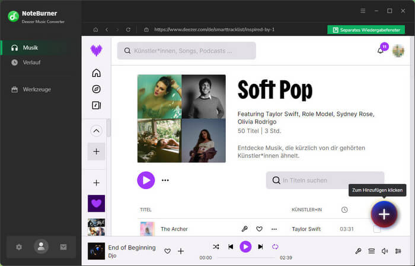This screenshot has width=415, height=266.
Task: Sort by TITEL column header
Action: (x=146, y=210)
